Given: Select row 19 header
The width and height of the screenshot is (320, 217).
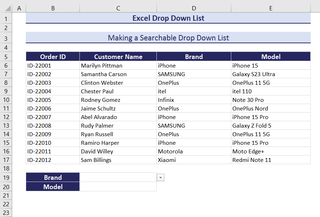Looking at the screenshot, I should [6, 177].
